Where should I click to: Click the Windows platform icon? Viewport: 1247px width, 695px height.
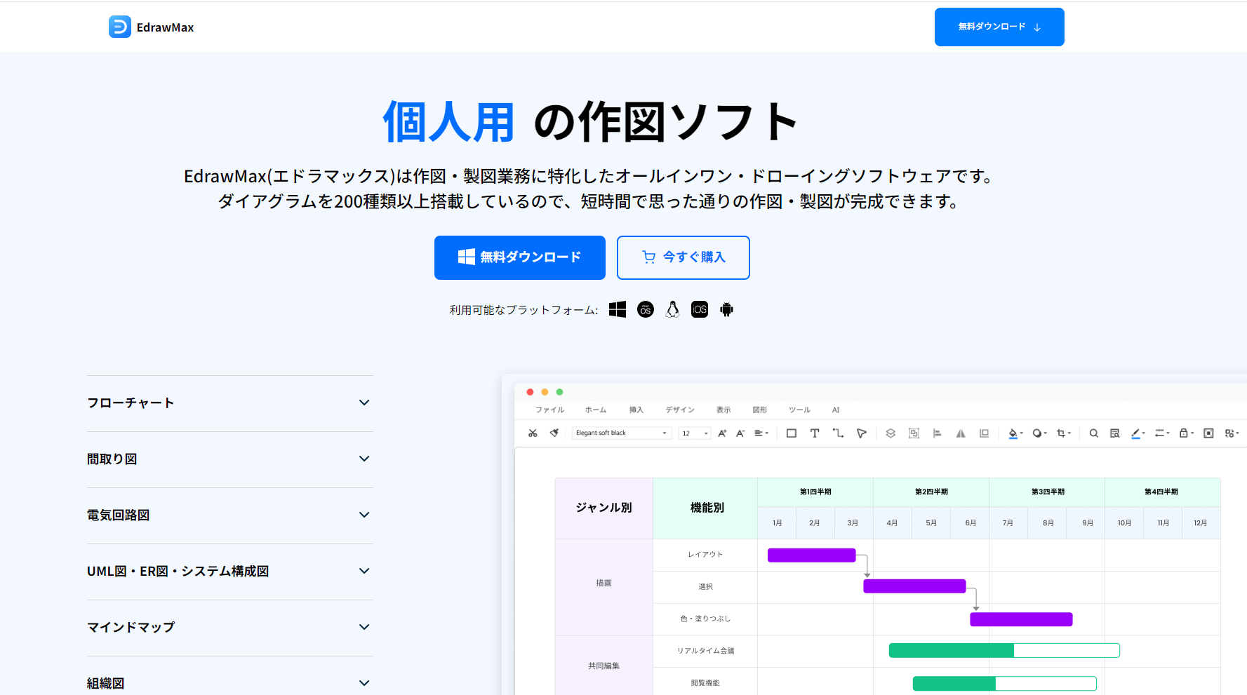pyautogui.click(x=618, y=309)
